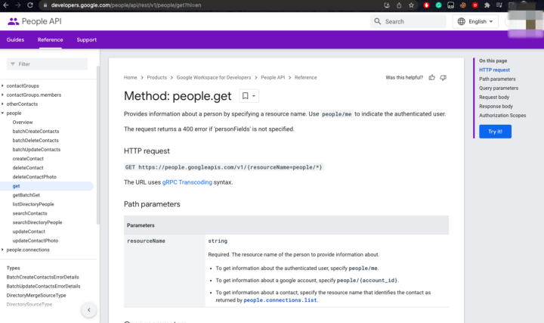The height and width of the screenshot is (323, 544).
Task: Reload the page with refresh icon
Action: [30, 5]
